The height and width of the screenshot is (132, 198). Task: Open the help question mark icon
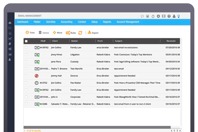click(169, 16)
